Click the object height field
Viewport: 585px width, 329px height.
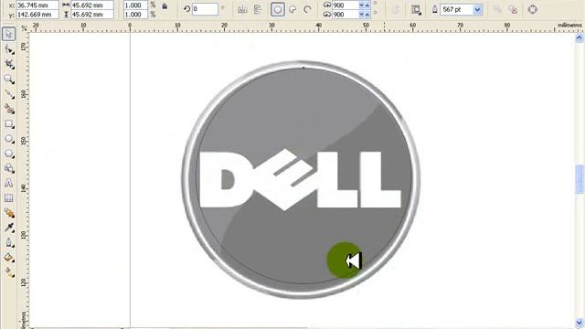[92, 15]
